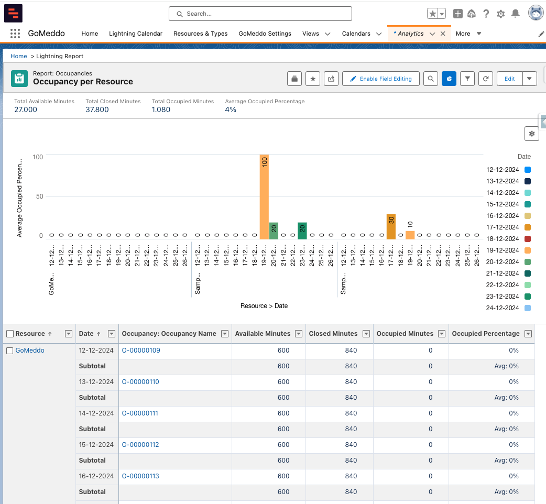
Task: Open occupancy record O-00000110
Action: [140, 381]
